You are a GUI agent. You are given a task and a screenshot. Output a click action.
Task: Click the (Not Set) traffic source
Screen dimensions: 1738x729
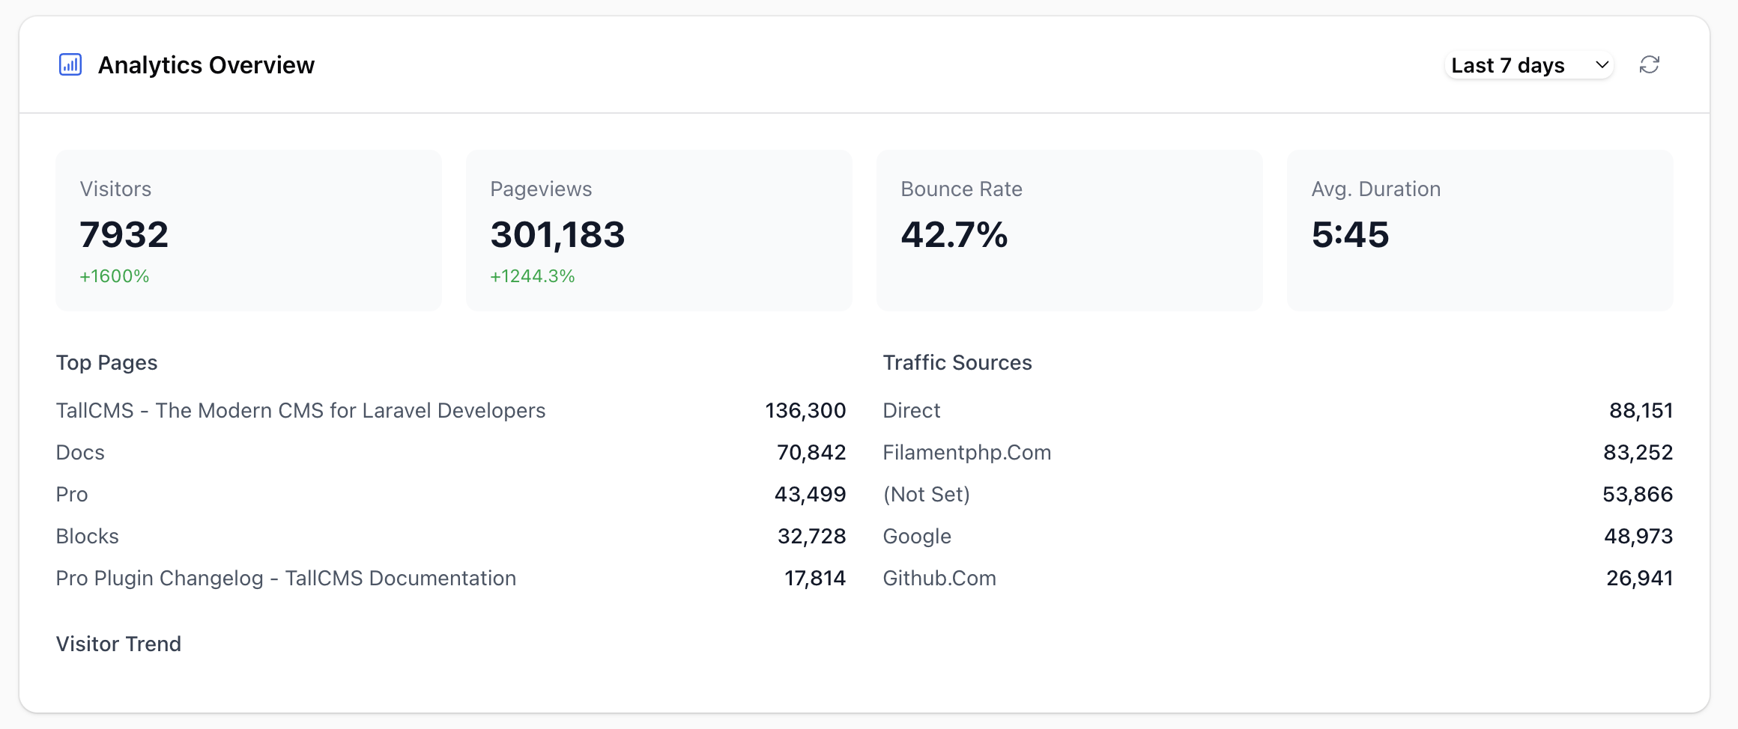1278,494
